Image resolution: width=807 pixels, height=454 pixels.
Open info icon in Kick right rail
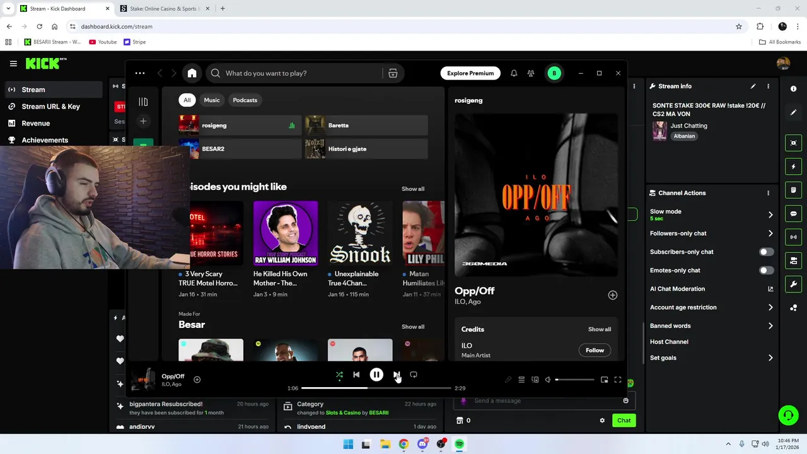tap(793, 89)
